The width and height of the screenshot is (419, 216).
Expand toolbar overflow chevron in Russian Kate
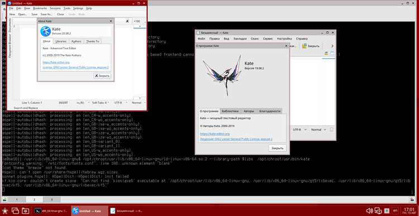(x=332, y=46)
